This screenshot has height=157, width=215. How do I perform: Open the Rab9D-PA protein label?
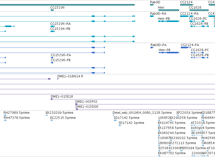tap(158, 45)
